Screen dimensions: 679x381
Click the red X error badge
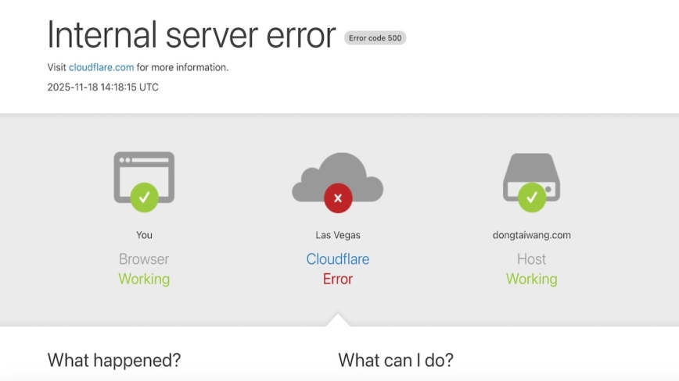338,198
